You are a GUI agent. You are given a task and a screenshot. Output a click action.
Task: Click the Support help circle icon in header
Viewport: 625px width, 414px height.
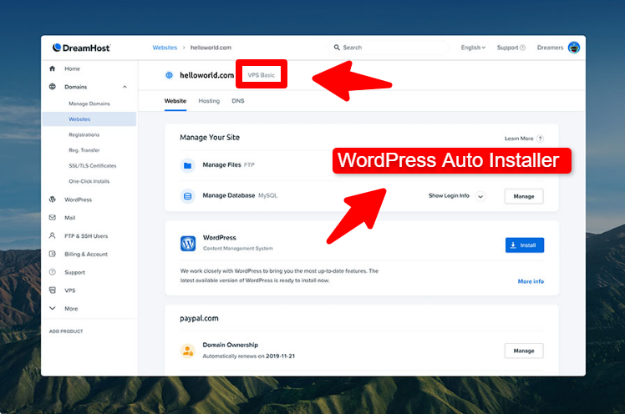point(522,48)
